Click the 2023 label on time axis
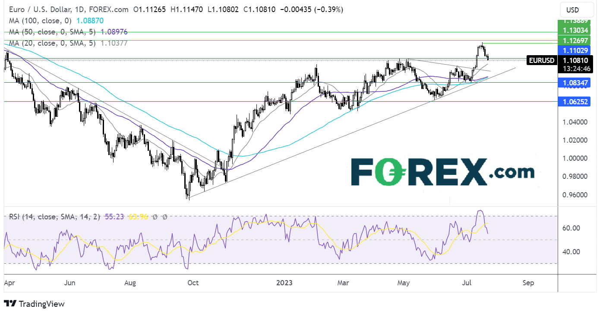The width and height of the screenshot is (603, 315). click(x=284, y=283)
